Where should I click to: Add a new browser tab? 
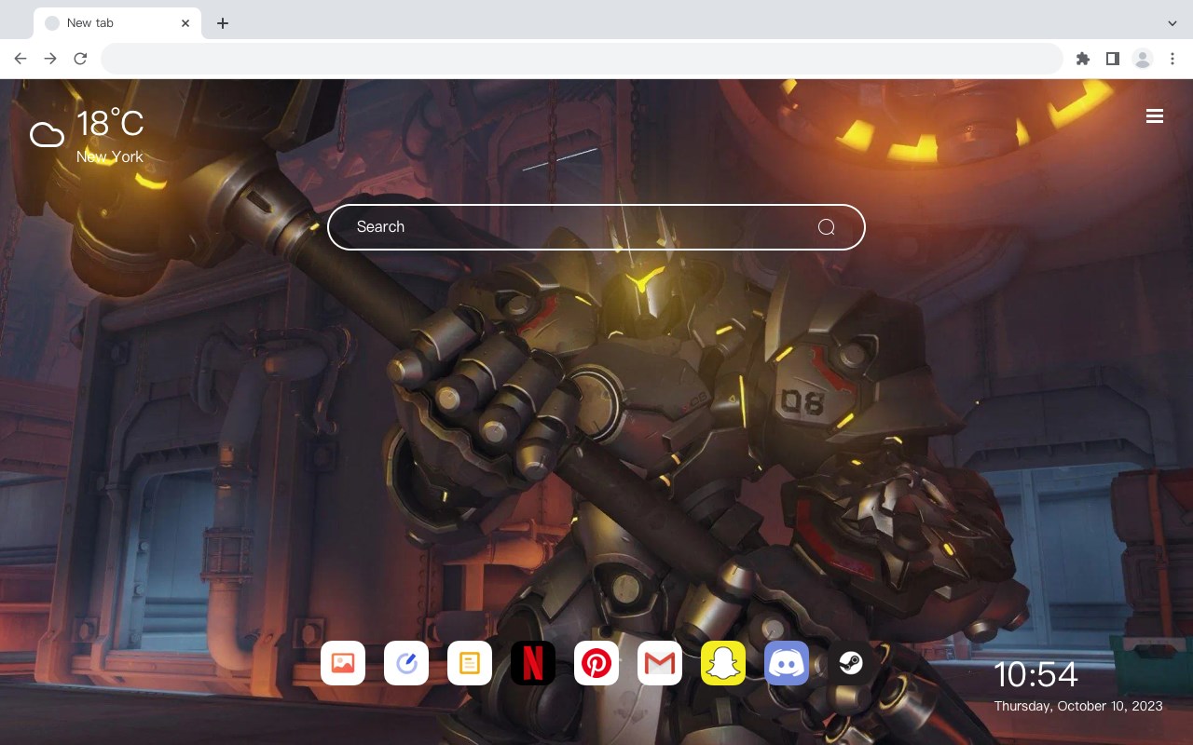pos(222,23)
